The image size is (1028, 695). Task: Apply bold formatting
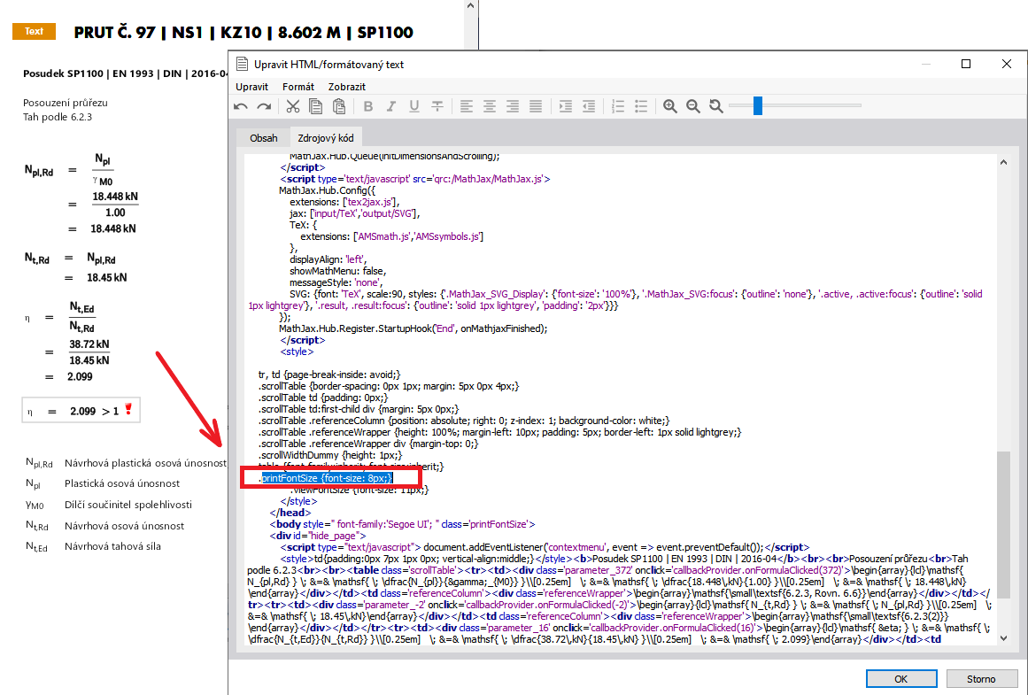(368, 106)
